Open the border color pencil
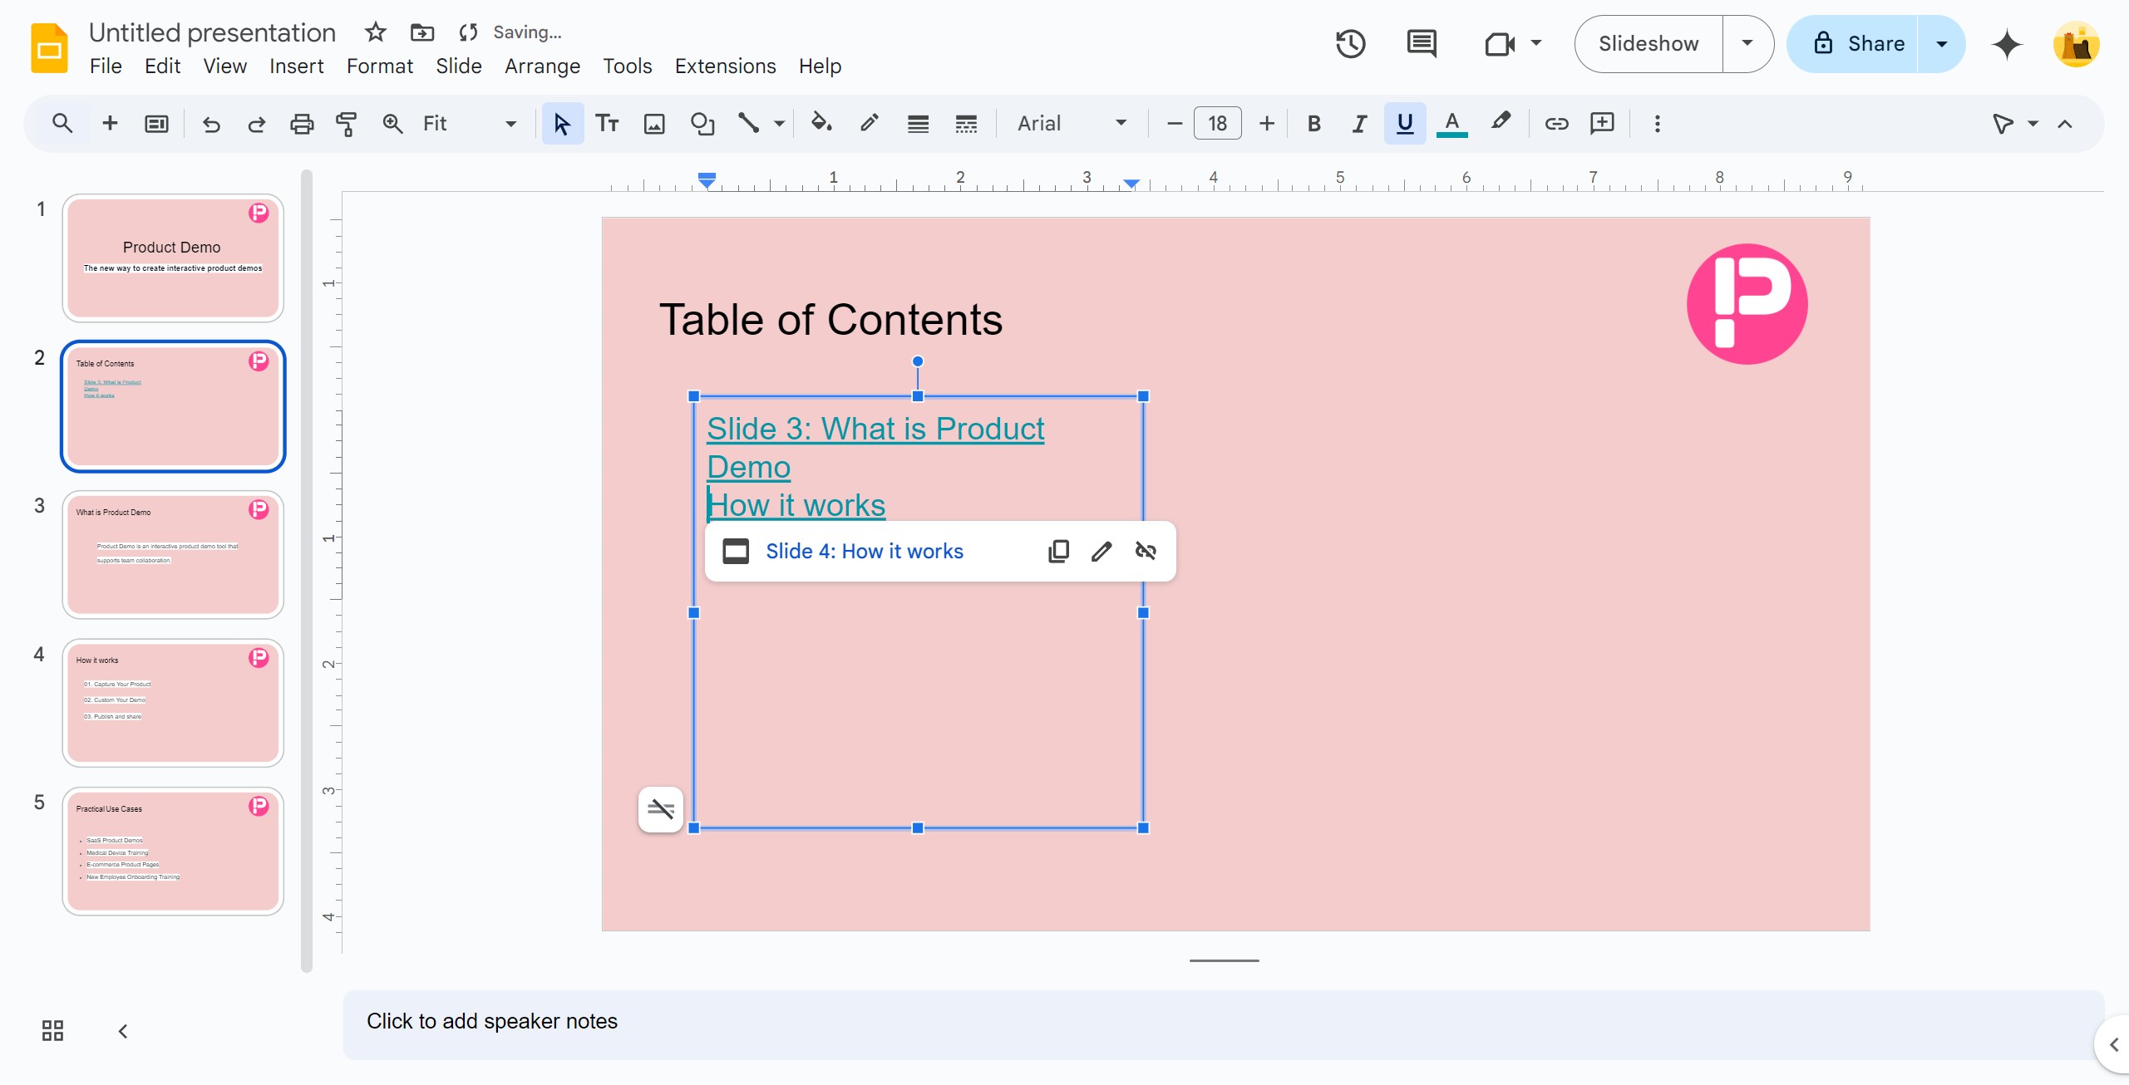 click(870, 124)
